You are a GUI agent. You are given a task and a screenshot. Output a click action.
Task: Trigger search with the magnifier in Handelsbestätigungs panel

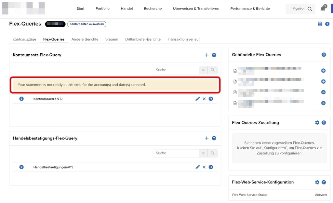coord(213,153)
